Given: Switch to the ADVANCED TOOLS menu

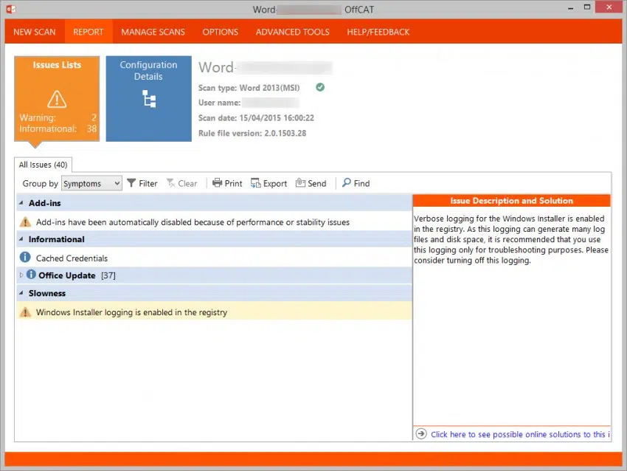Looking at the screenshot, I should point(292,32).
